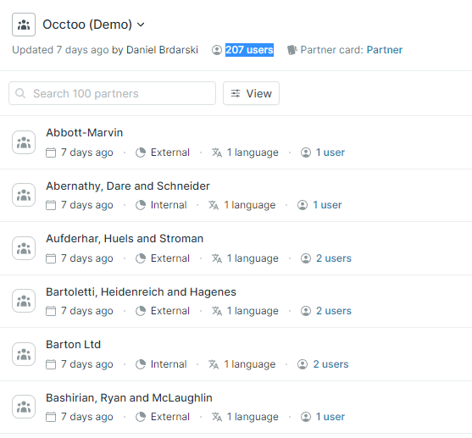The width and height of the screenshot is (472, 438).
Task: Open Aufderhar, Huels and Stroman's 2 users link
Action: [334, 258]
